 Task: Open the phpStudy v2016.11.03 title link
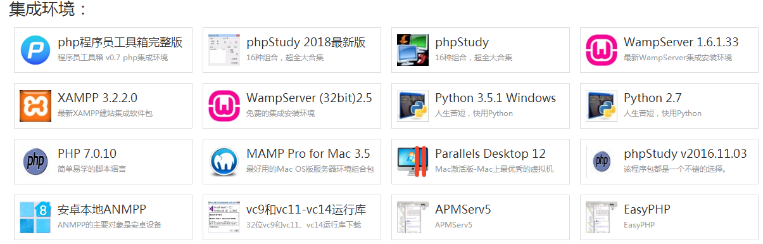tap(685, 154)
